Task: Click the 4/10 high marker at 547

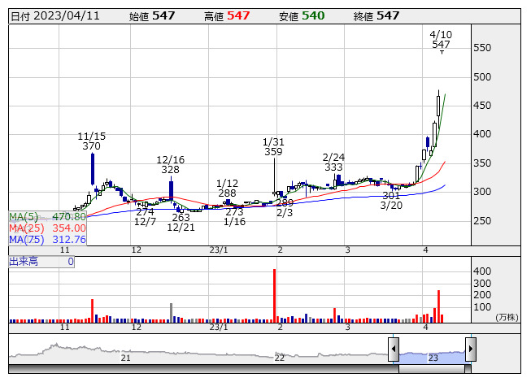Action: 442,45
